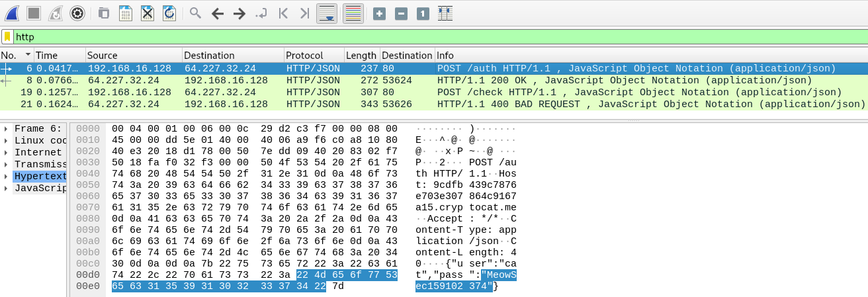Start capturing packets with shark fin icon
868x297 pixels.
click(12, 13)
